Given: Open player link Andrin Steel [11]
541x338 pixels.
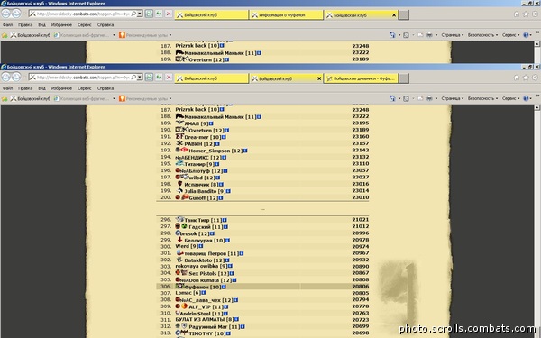Looking at the screenshot, I should [201, 314].
